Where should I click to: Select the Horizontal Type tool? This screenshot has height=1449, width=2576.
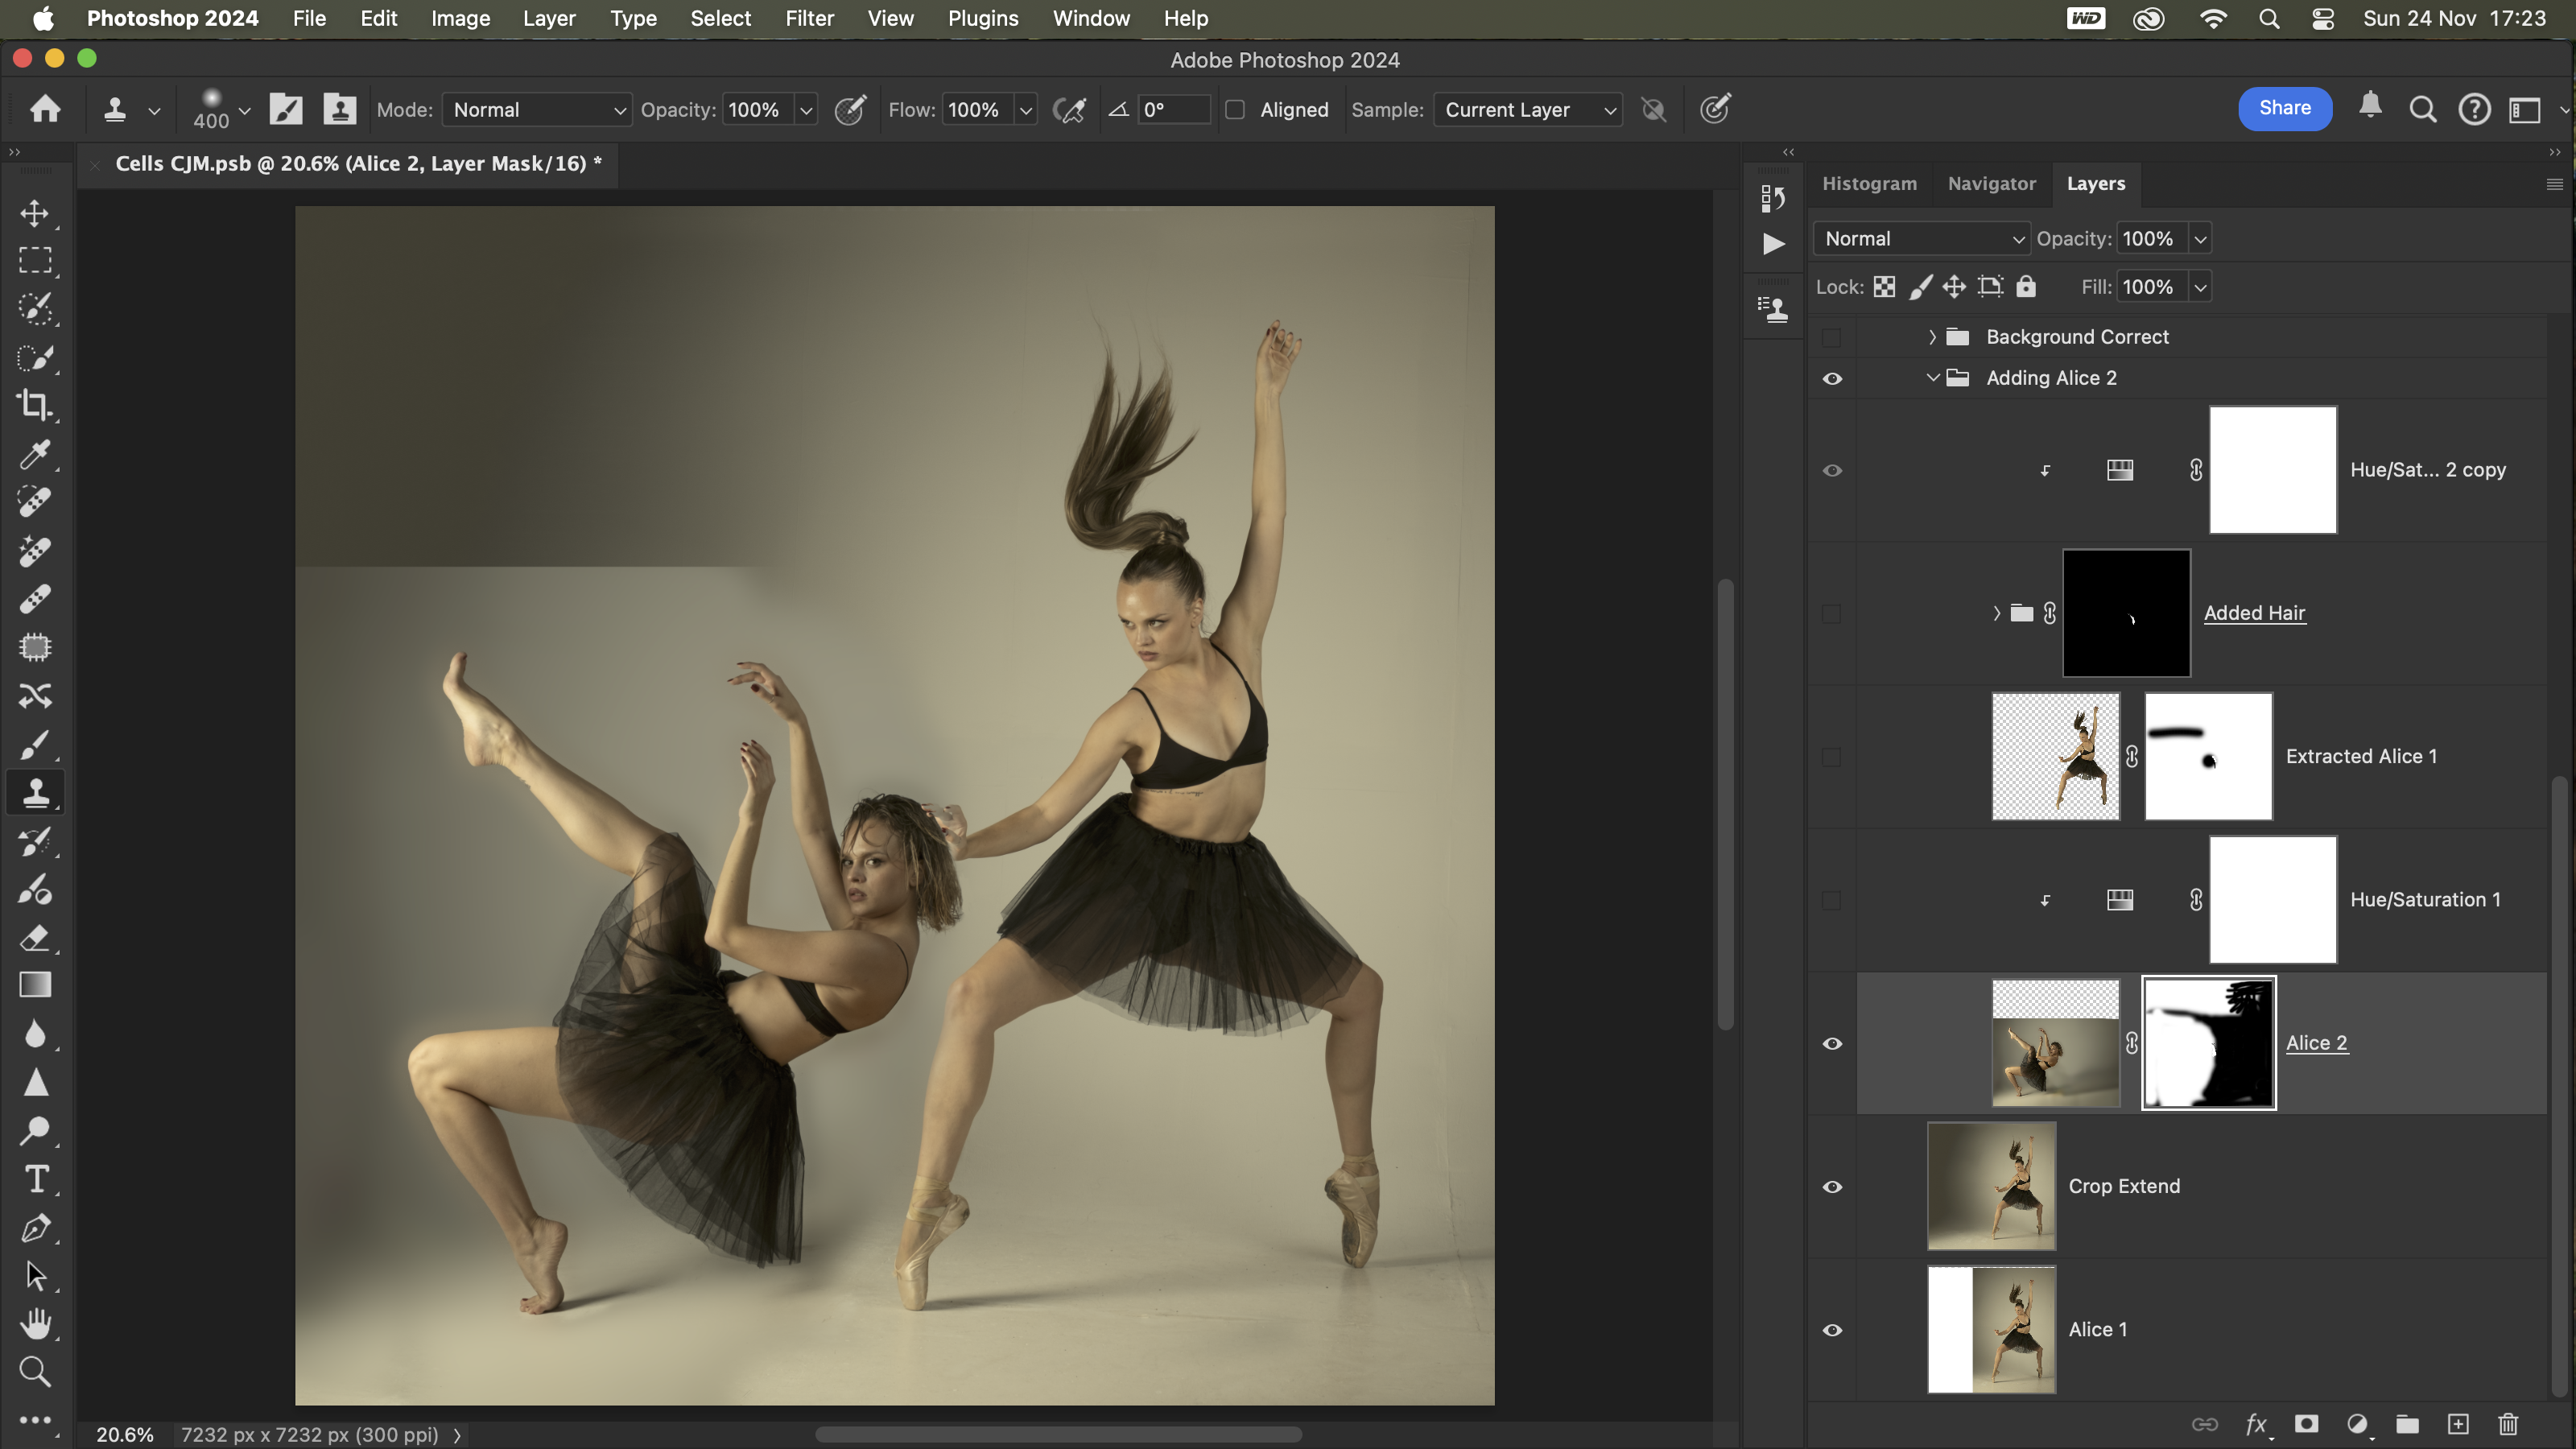[x=36, y=1180]
